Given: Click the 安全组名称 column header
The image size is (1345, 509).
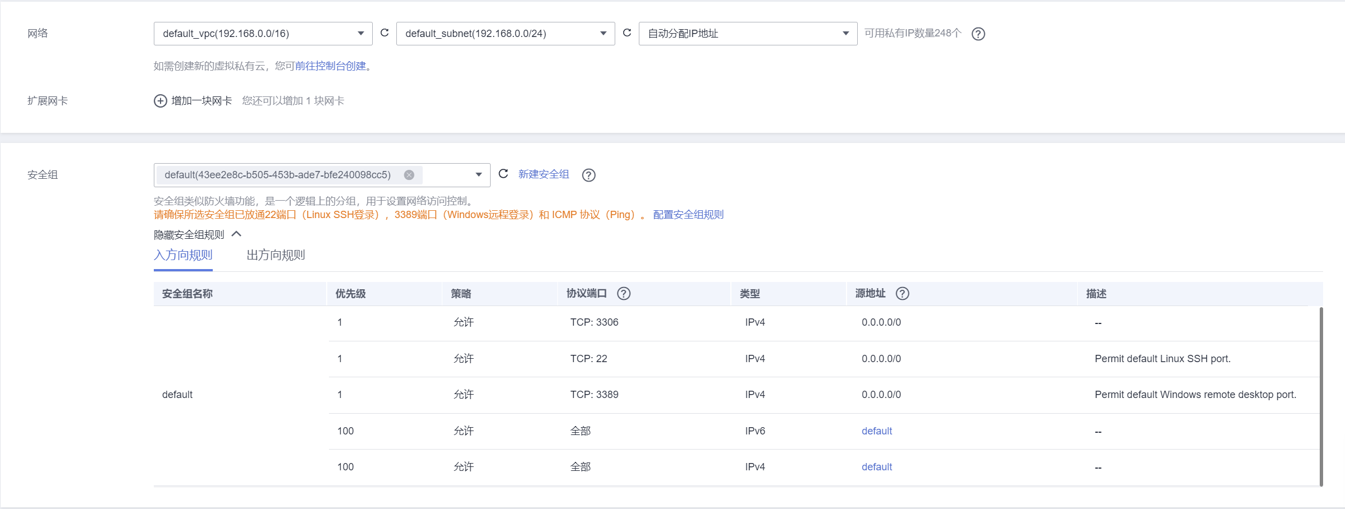Looking at the screenshot, I should [187, 294].
